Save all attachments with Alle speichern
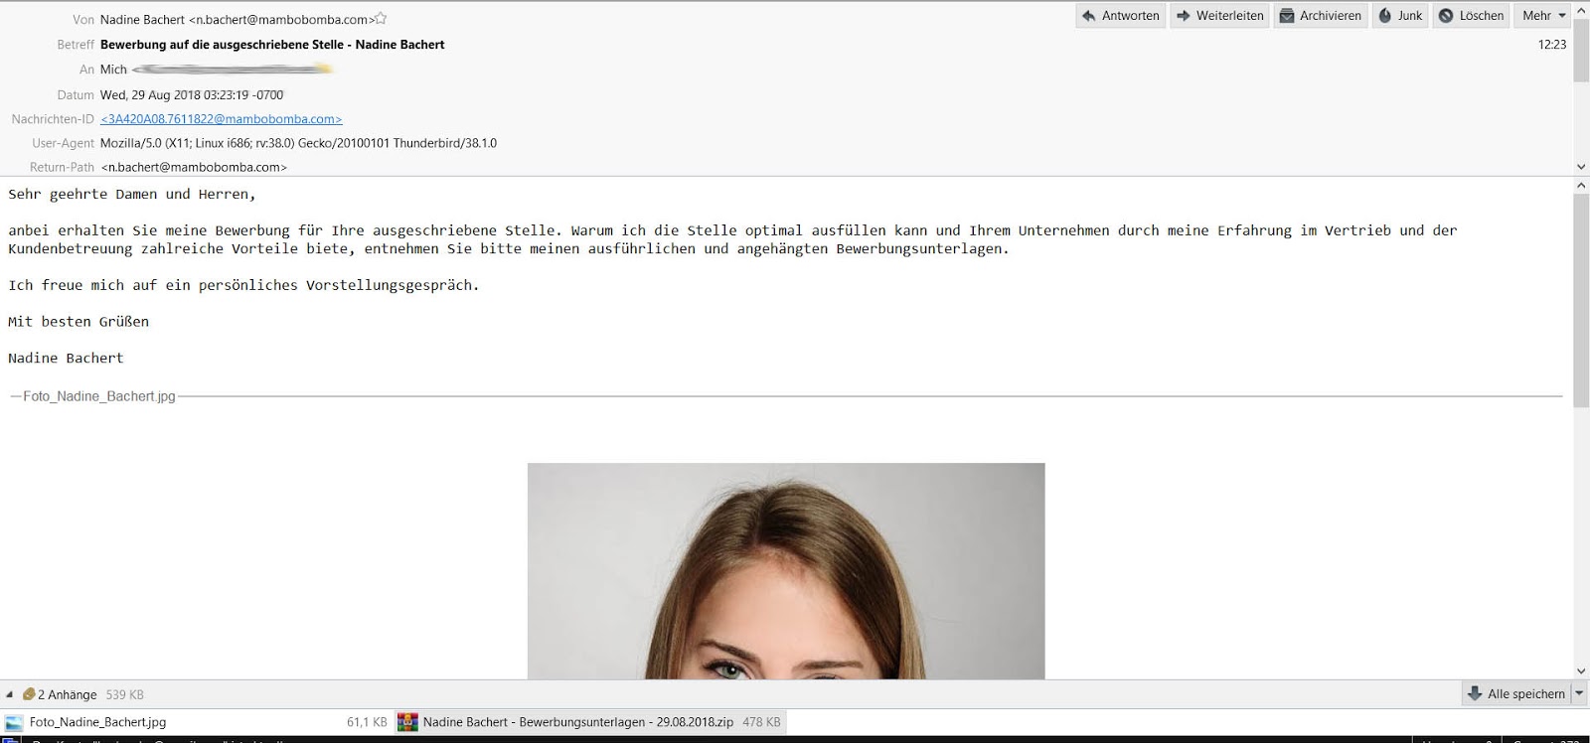 click(x=1516, y=694)
